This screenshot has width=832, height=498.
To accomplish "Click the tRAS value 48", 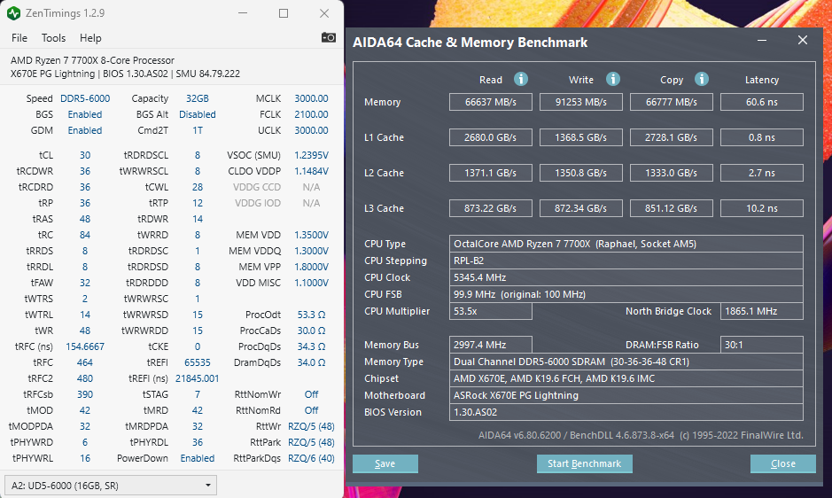I will 85,219.
